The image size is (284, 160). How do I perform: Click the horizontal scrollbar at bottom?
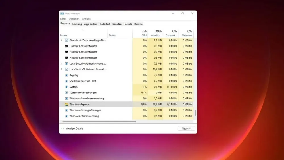point(99,122)
